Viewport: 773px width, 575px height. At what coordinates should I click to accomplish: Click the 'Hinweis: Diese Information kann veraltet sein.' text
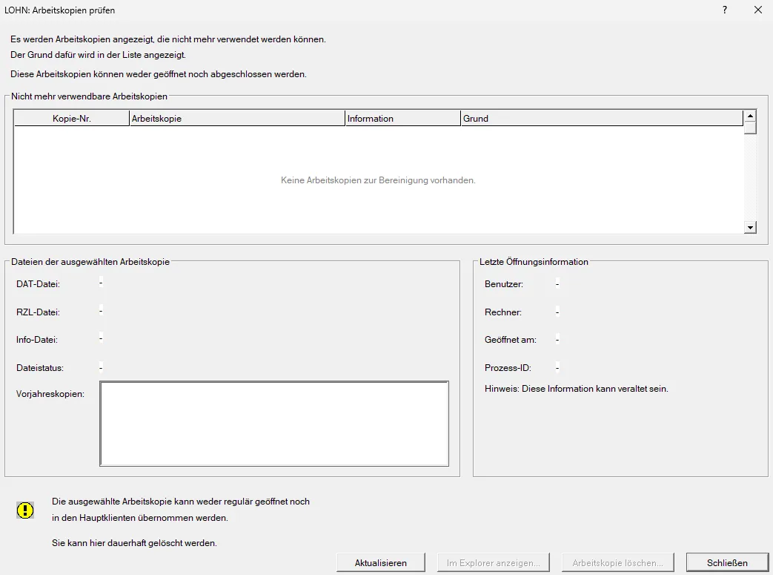tap(577, 389)
